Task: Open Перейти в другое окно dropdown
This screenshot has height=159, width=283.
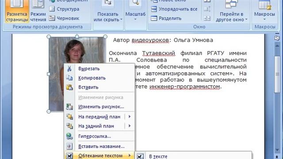Action: coord(231,11)
